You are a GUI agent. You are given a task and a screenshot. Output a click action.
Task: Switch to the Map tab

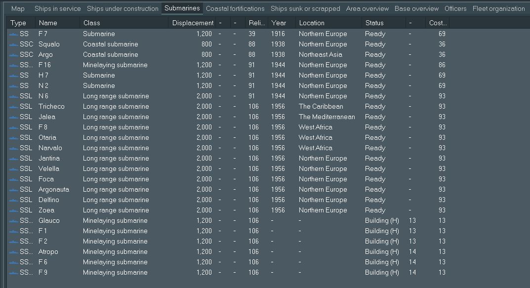(x=18, y=8)
